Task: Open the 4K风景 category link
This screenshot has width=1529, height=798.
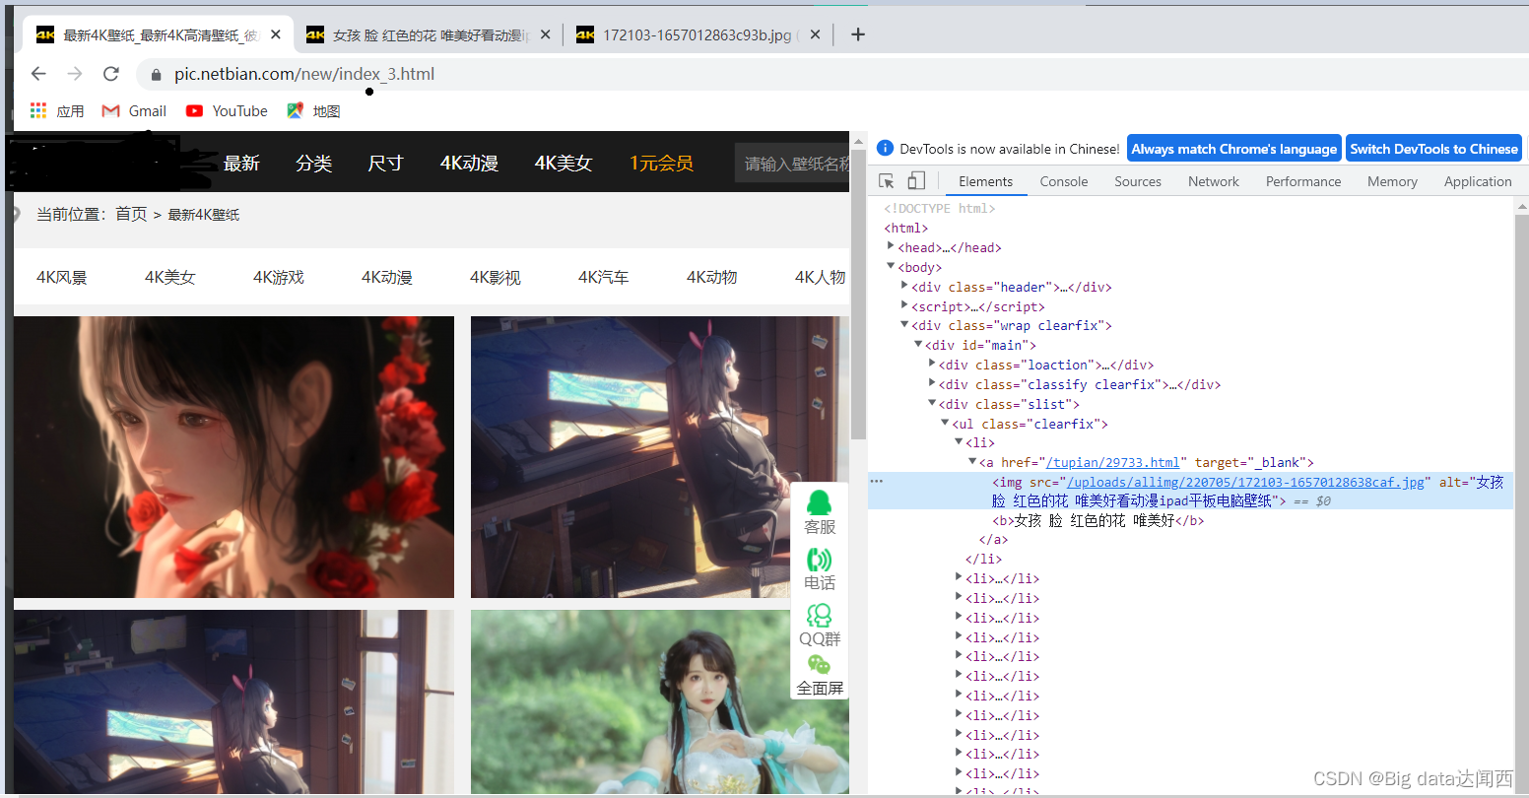Action: click(x=62, y=277)
